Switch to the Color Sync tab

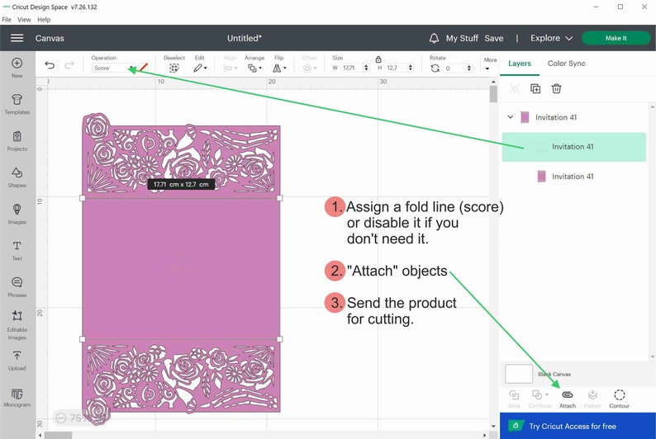(567, 64)
